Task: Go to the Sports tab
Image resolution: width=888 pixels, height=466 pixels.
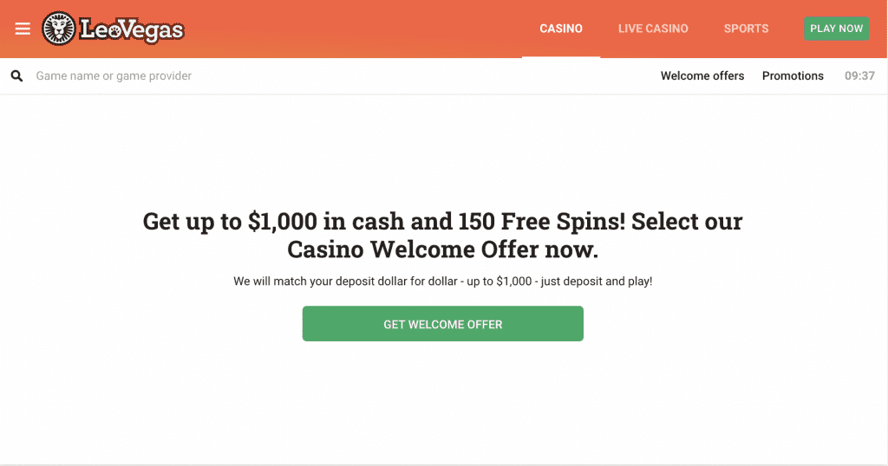Action: point(746,29)
